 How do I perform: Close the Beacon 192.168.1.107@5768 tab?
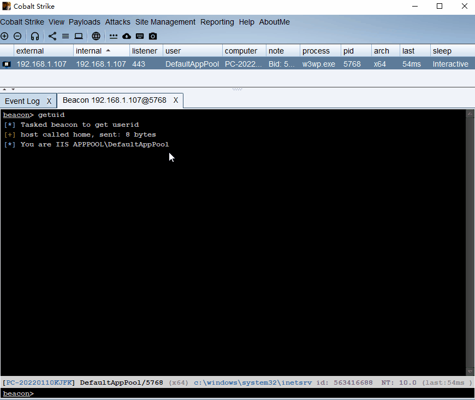click(176, 101)
